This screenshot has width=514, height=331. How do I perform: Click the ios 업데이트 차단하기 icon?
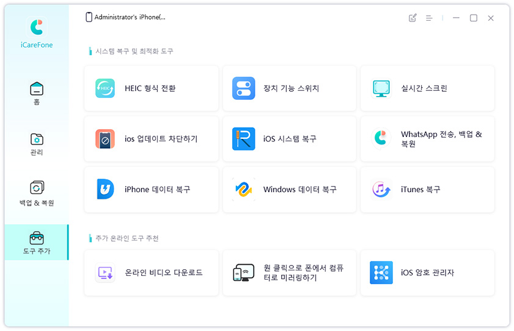tap(105, 139)
